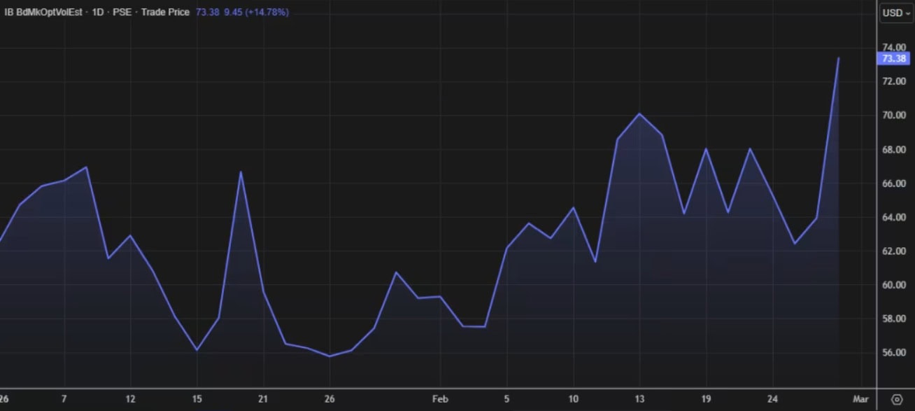Click the 60.00 price axis label
The height and width of the screenshot is (411, 915).
pos(895,285)
